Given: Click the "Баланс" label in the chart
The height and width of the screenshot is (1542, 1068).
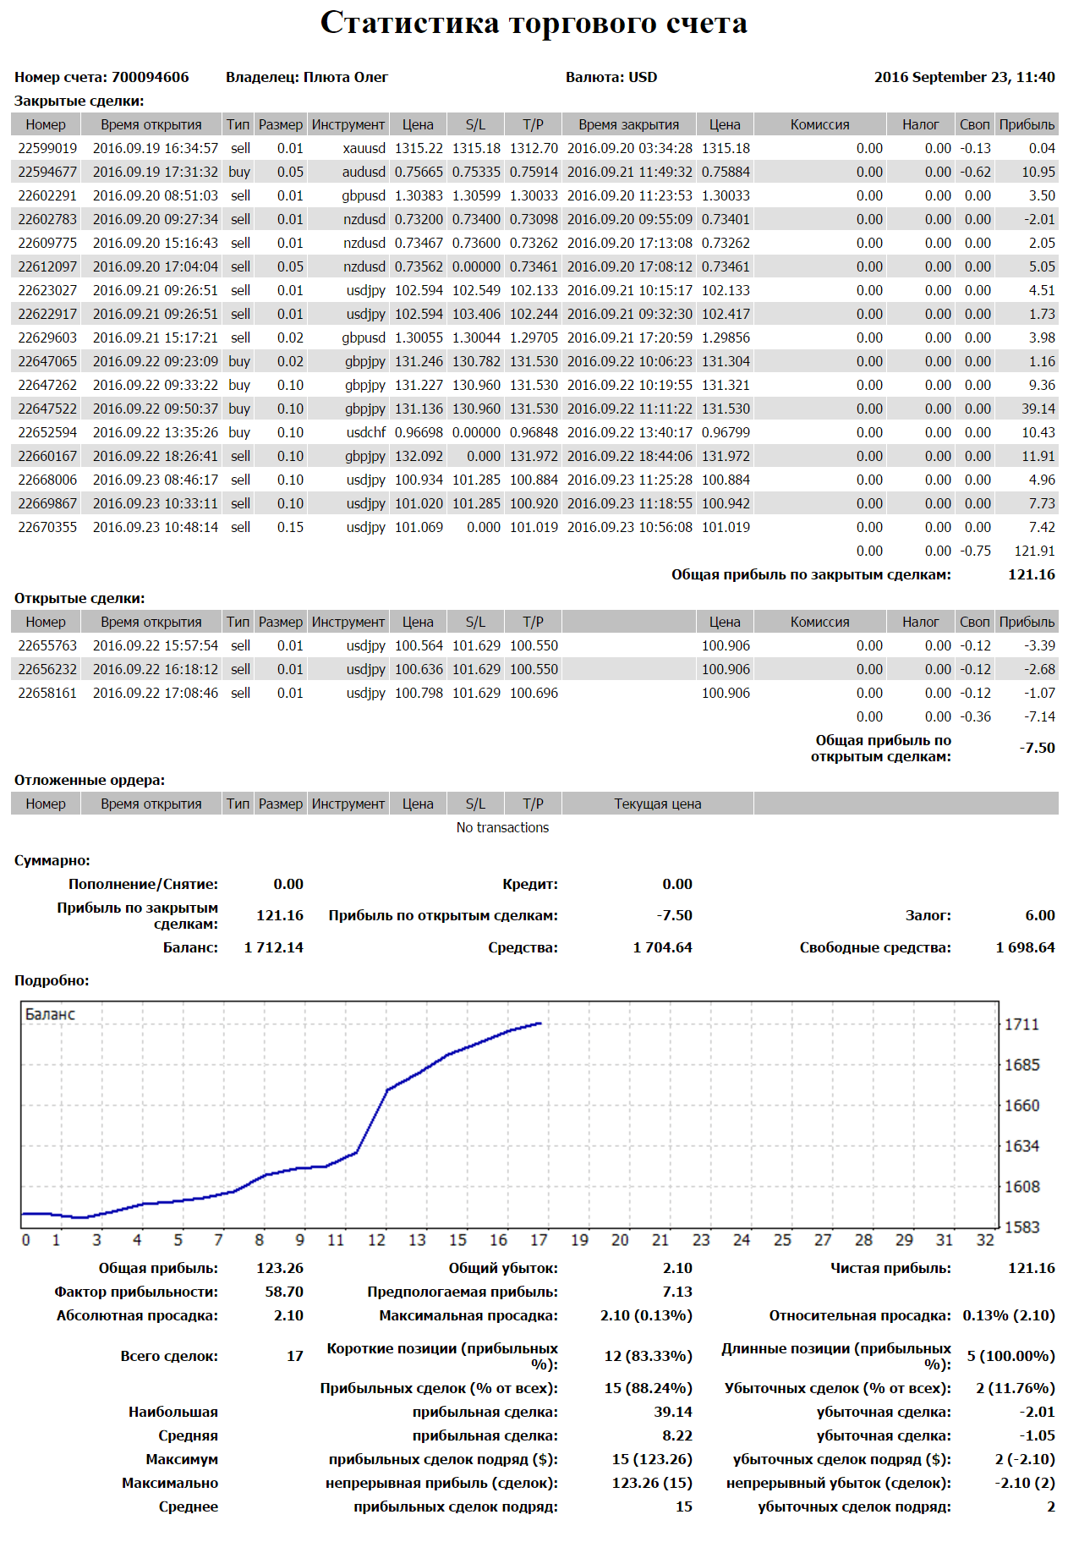Looking at the screenshot, I should tap(50, 1014).
